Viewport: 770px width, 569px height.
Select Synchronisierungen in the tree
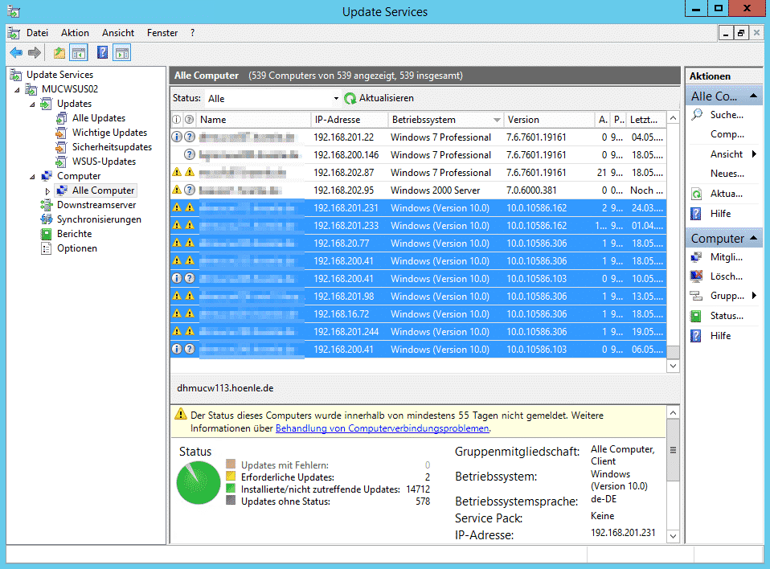(99, 219)
